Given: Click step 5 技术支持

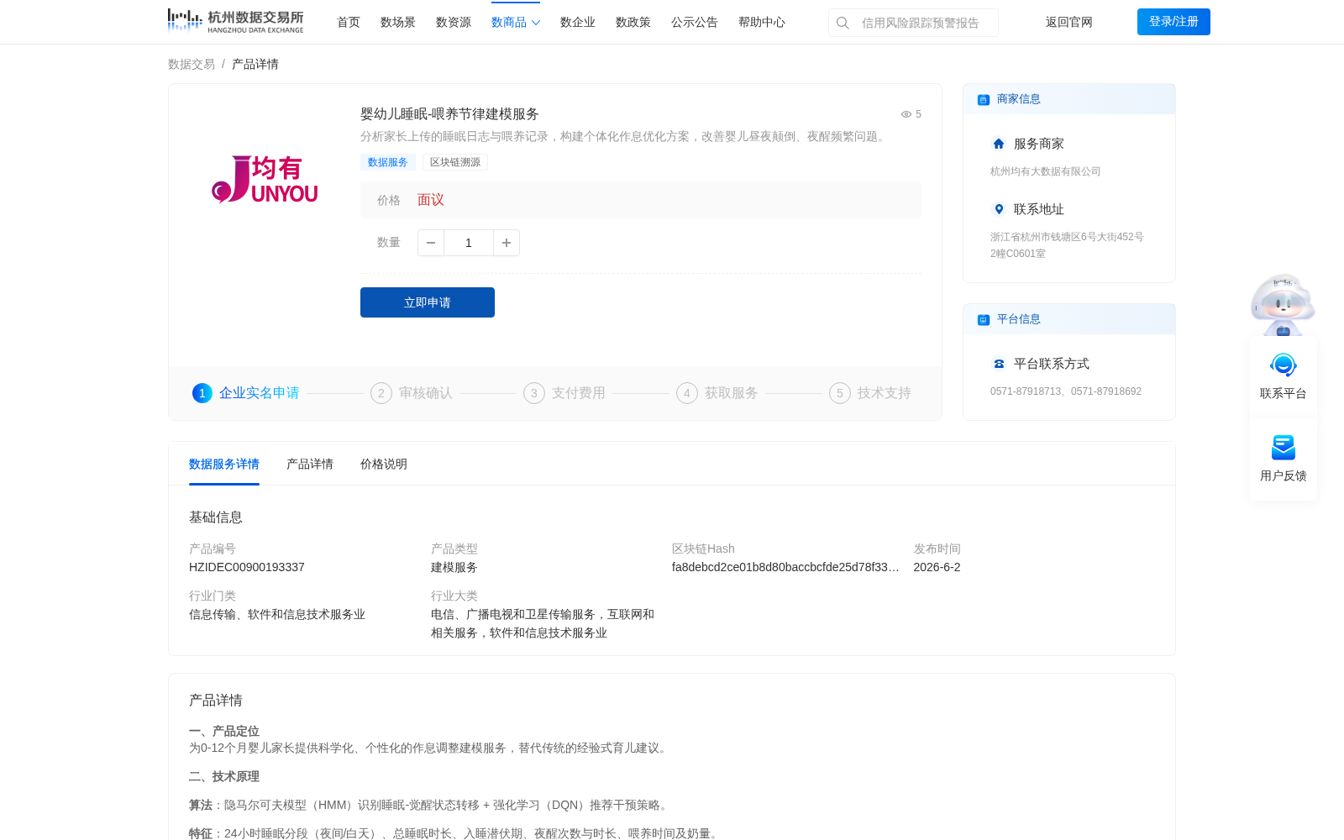Looking at the screenshot, I should 870,393.
